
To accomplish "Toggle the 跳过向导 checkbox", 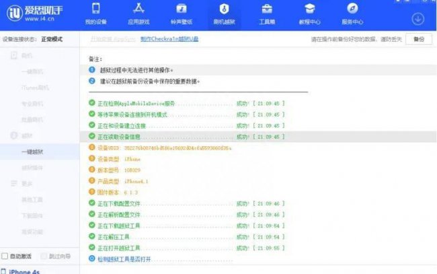I will pyautogui.click(x=44, y=256).
